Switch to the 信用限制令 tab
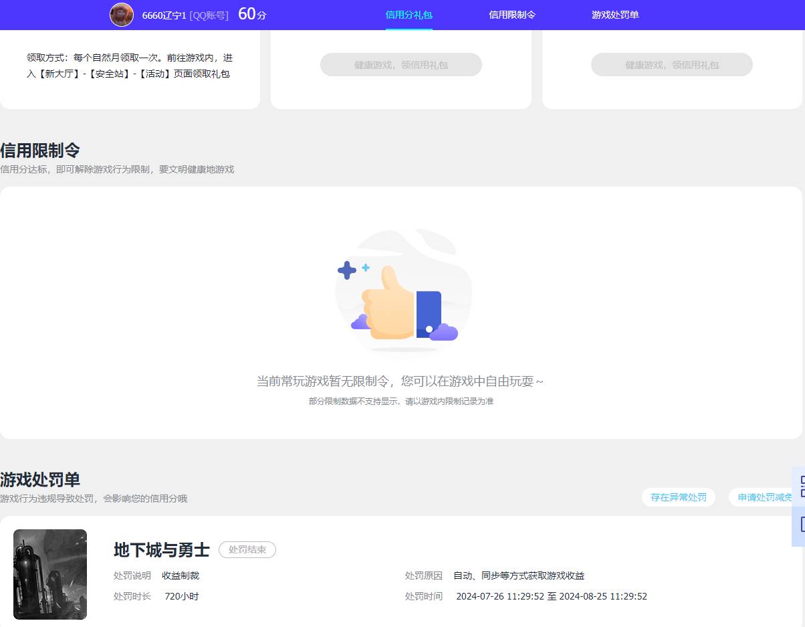Viewport: 805px width, 627px height. tap(513, 15)
